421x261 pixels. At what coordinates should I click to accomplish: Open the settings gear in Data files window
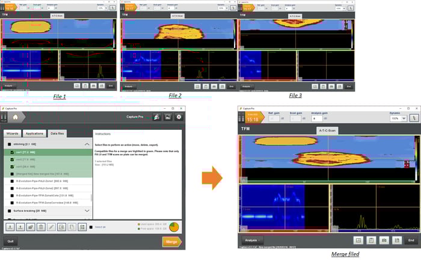pyautogui.click(x=179, y=117)
